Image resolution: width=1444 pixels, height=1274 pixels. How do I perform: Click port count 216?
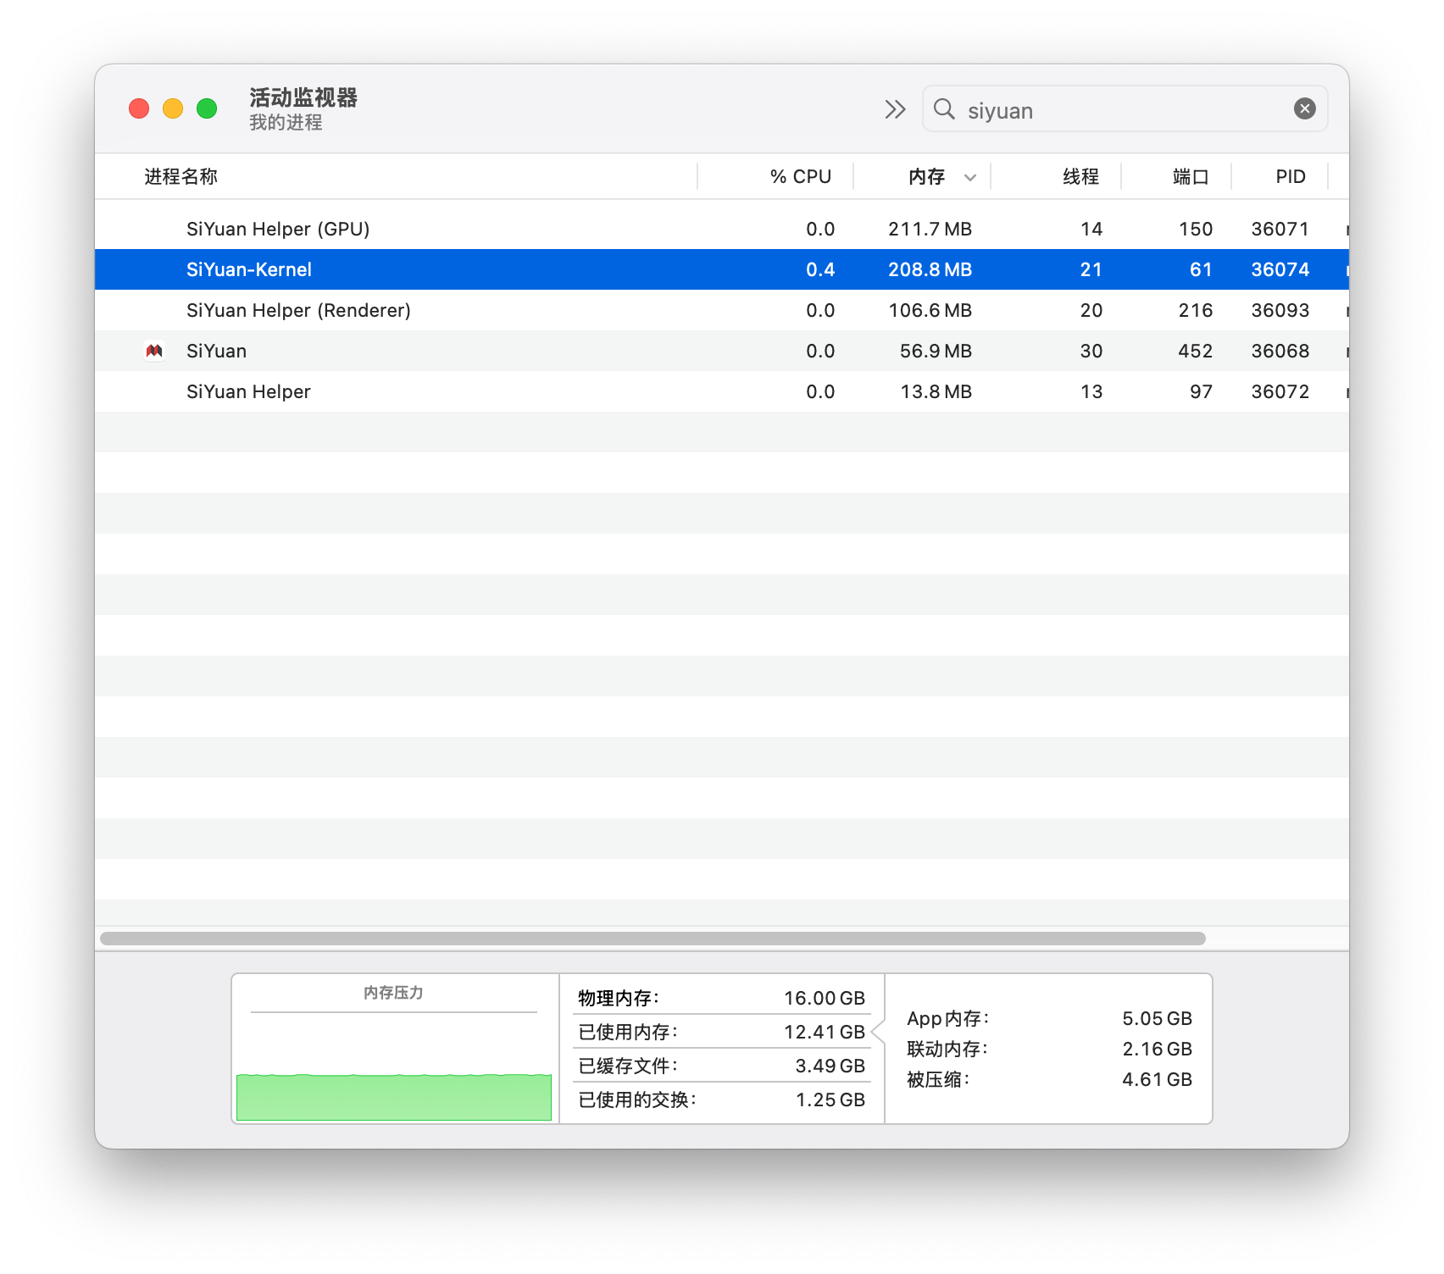pyautogui.click(x=1196, y=310)
